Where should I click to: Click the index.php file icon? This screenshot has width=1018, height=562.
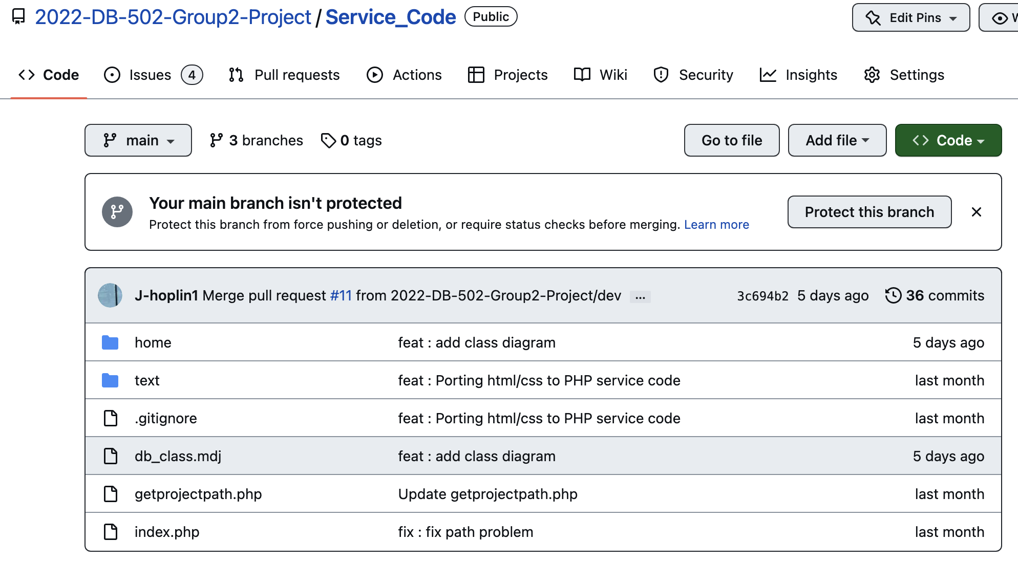[x=111, y=532]
